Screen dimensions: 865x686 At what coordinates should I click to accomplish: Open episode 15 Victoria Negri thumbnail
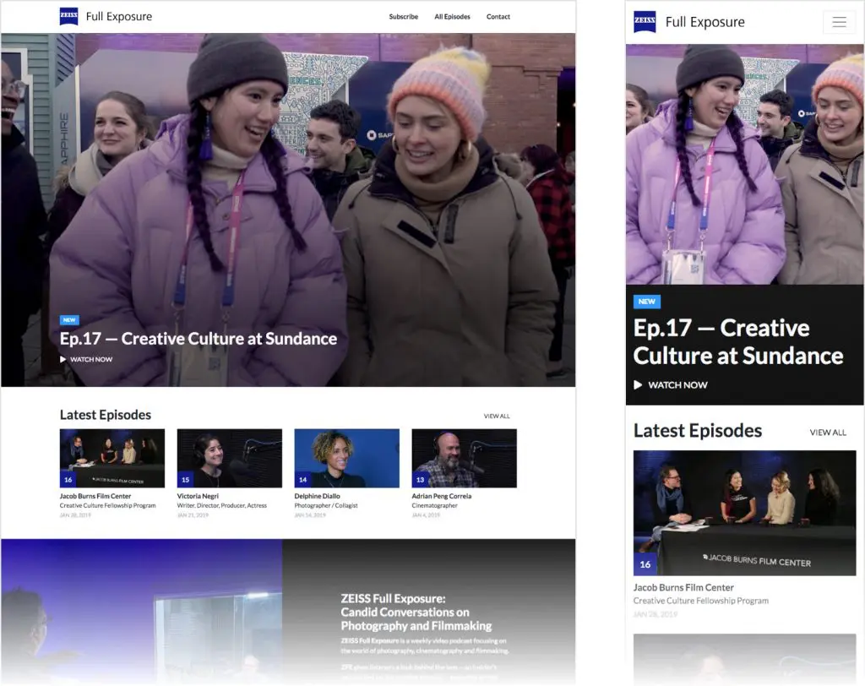(230, 458)
